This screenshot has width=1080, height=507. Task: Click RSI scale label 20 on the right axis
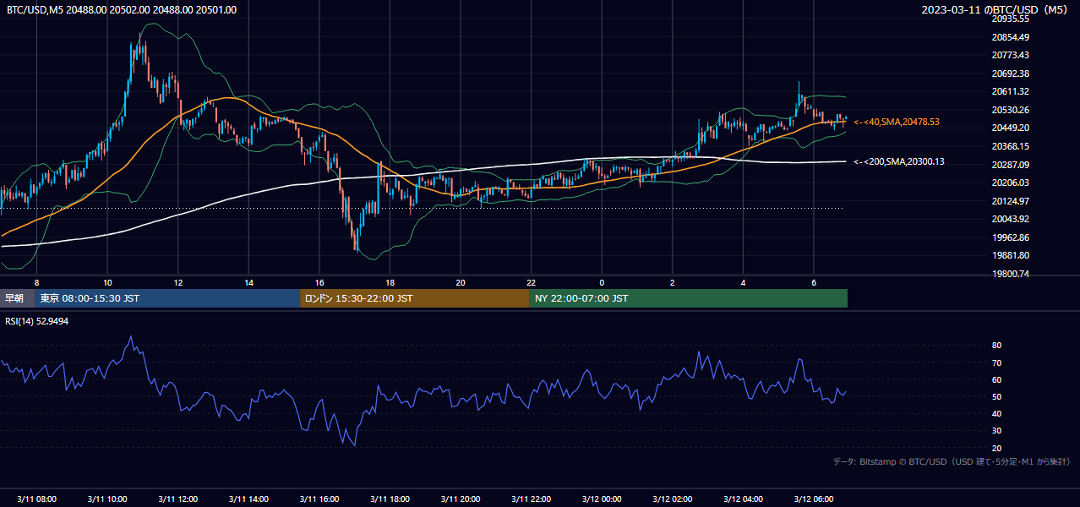pos(996,448)
